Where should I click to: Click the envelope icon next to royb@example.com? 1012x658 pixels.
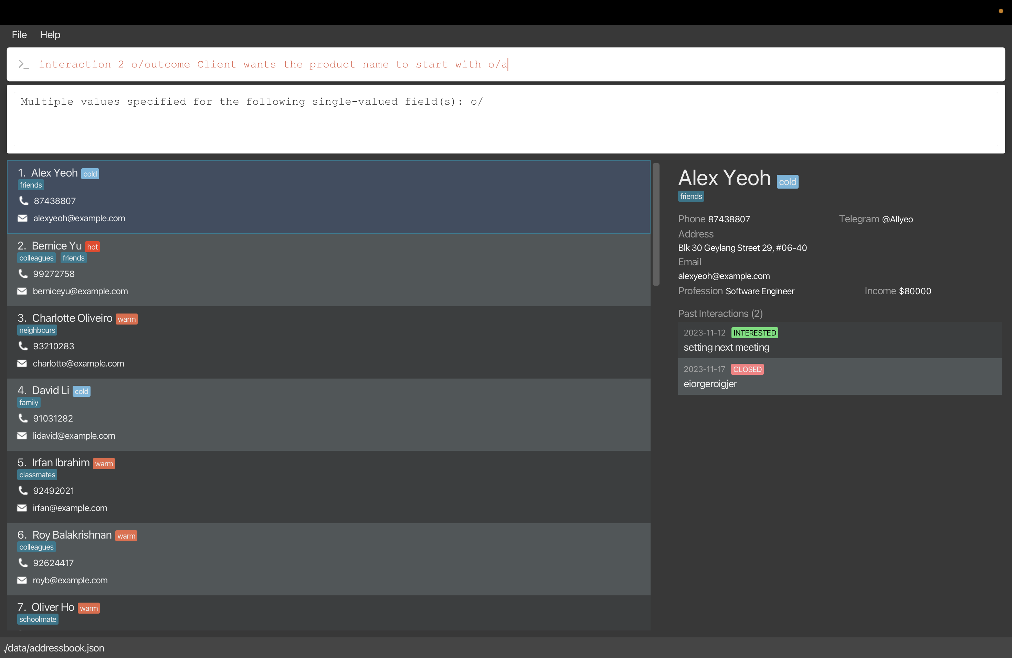(x=22, y=580)
